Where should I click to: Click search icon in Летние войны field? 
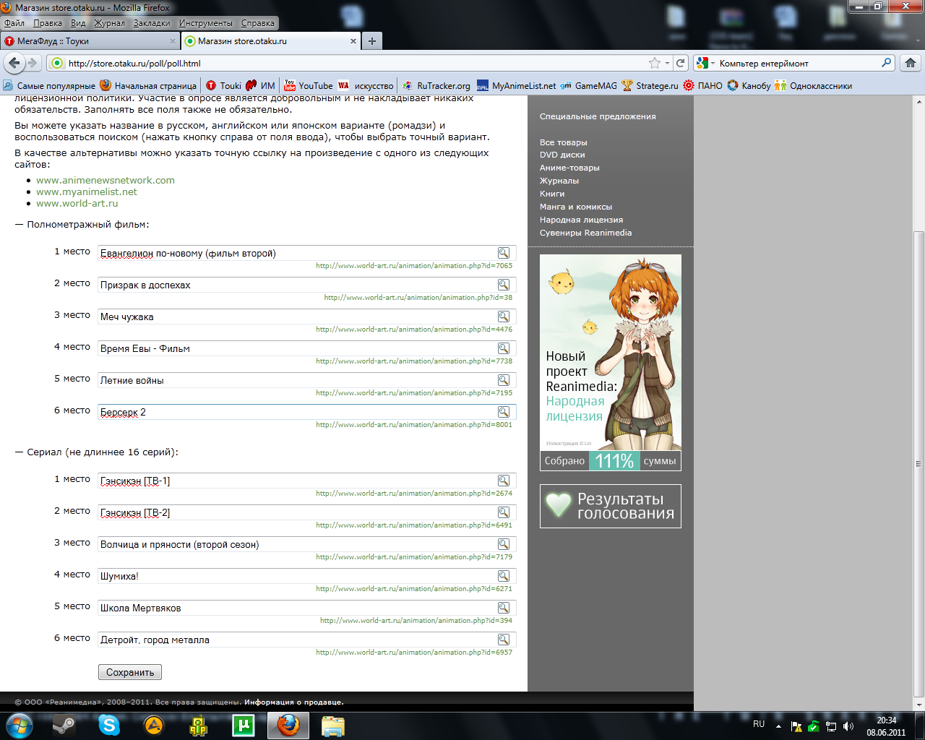click(504, 380)
